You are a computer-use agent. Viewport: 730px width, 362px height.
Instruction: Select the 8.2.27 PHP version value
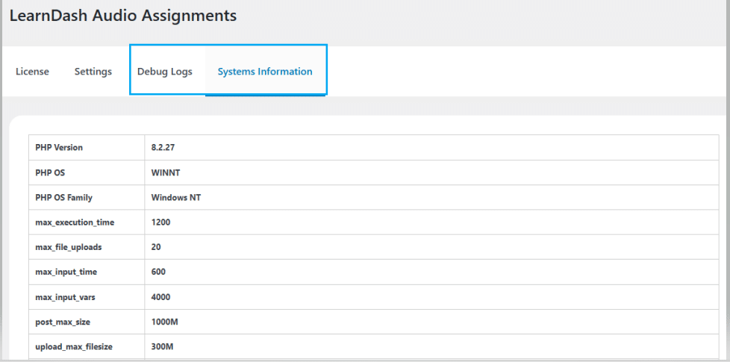click(x=163, y=148)
